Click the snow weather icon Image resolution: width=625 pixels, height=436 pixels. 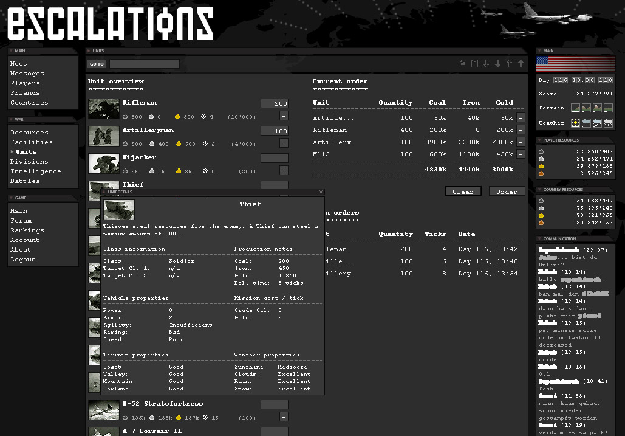(x=607, y=123)
